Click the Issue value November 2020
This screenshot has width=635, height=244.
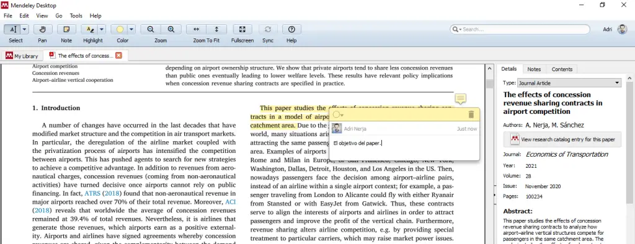[543, 186]
